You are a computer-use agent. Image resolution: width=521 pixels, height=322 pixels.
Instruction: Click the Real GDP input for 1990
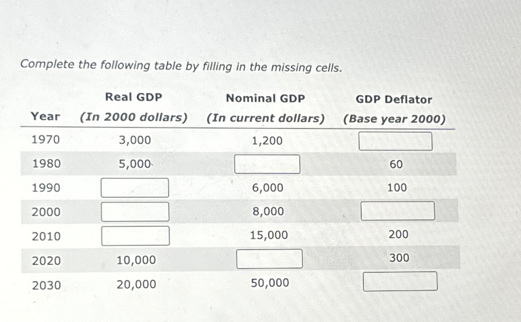(134, 188)
